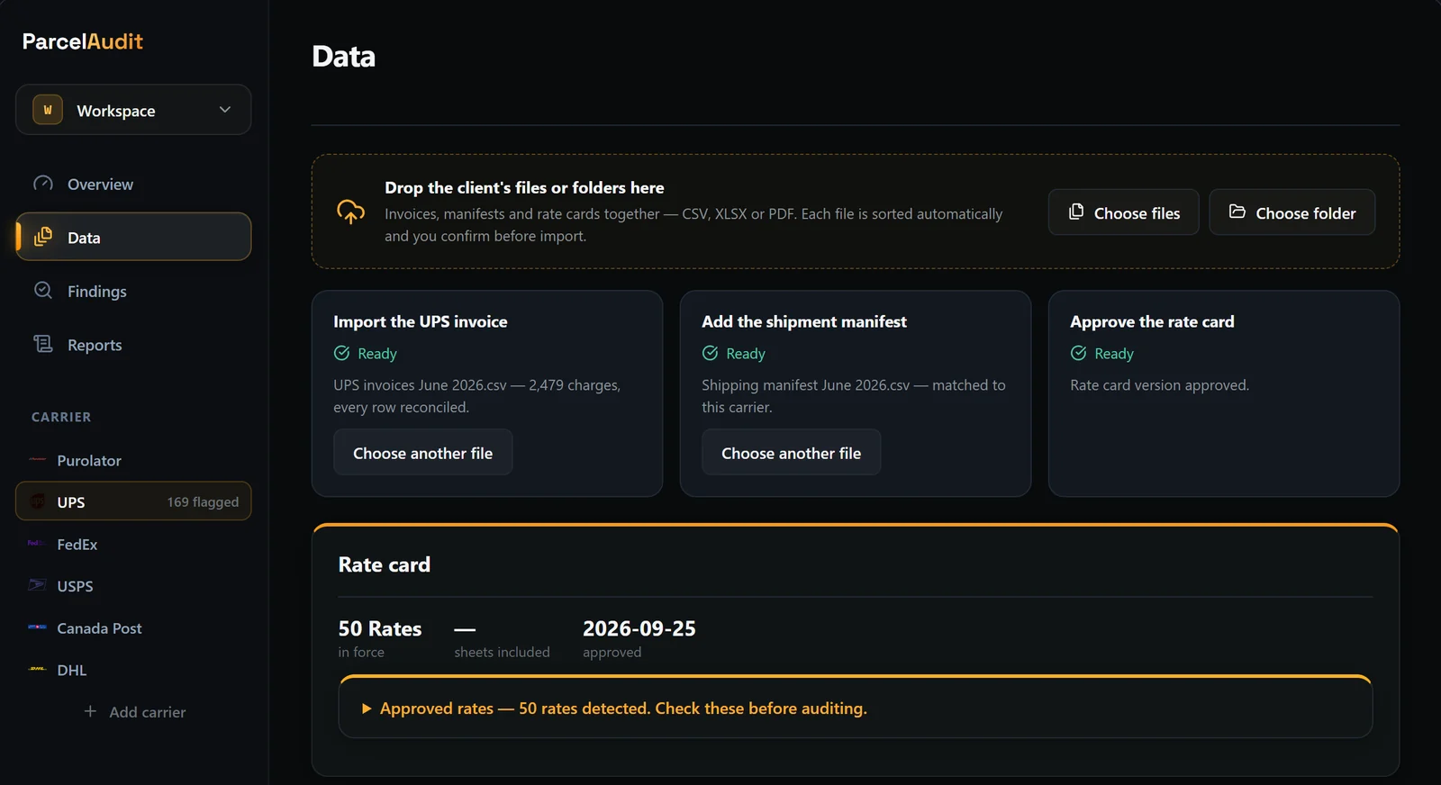The image size is (1441, 785).
Task: Click the Overview gauge icon in sidebar
Action: (43, 184)
